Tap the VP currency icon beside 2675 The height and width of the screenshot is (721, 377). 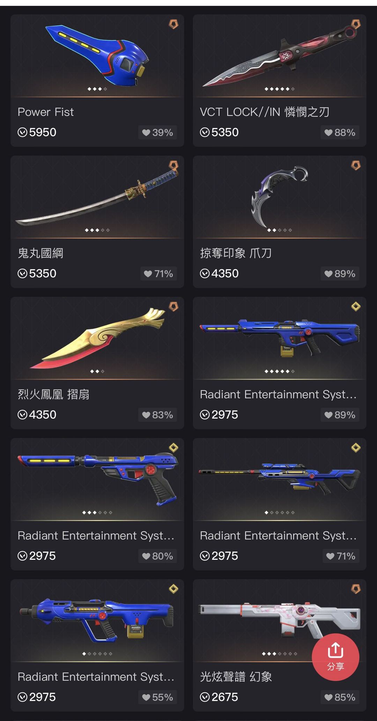[x=205, y=697]
